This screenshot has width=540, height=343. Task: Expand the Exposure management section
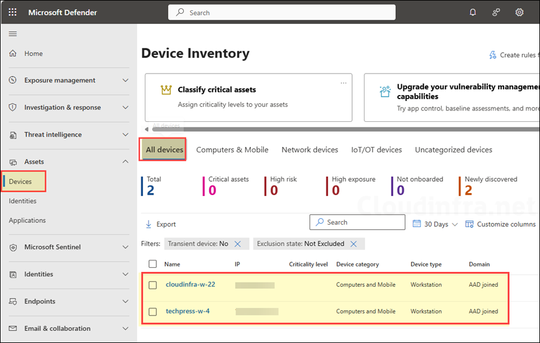point(125,80)
